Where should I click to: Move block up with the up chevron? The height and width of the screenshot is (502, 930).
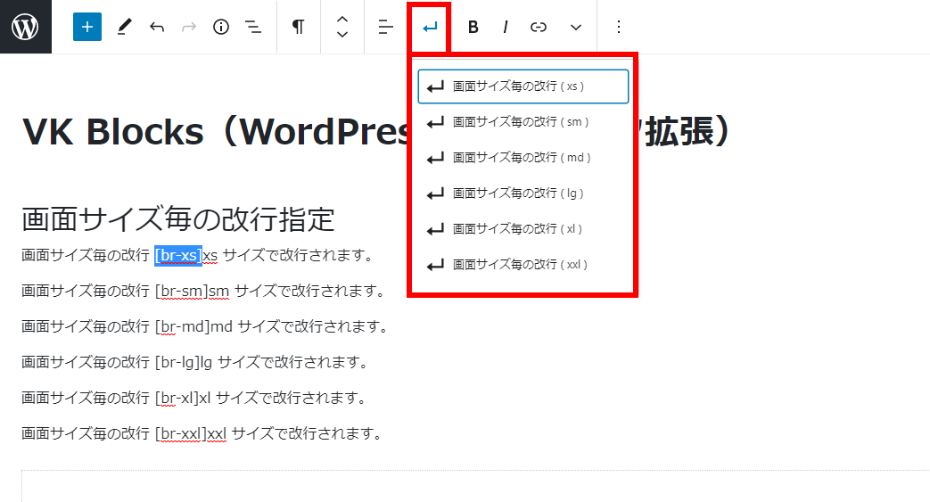[342, 20]
